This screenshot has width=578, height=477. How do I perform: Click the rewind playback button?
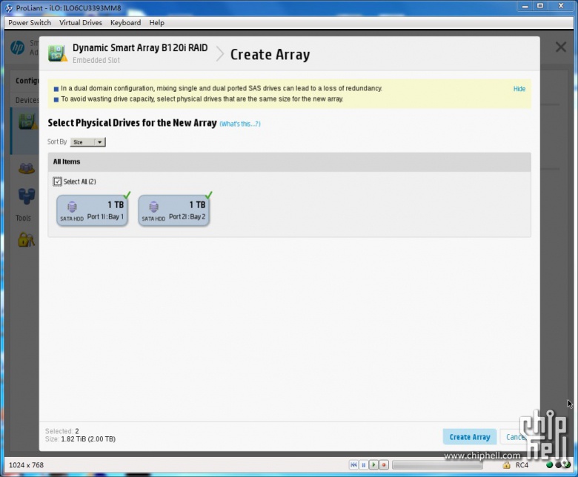tap(353, 465)
